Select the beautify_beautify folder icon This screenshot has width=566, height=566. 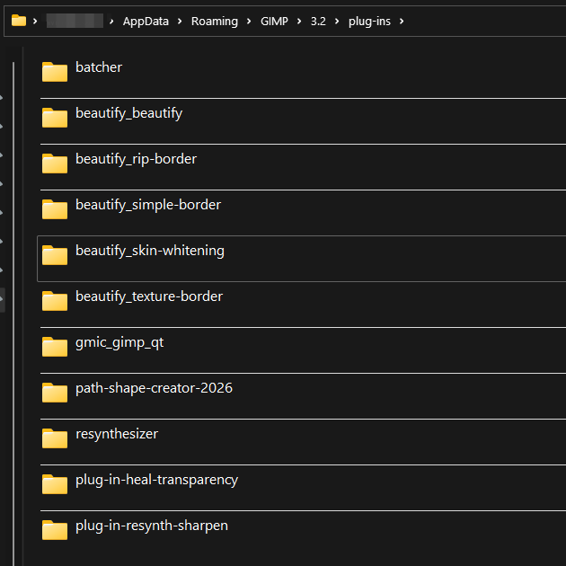click(x=55, y=118)
